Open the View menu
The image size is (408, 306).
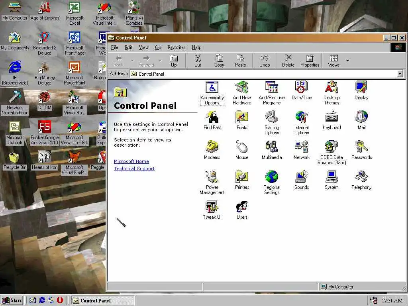[x=143, y=47]
